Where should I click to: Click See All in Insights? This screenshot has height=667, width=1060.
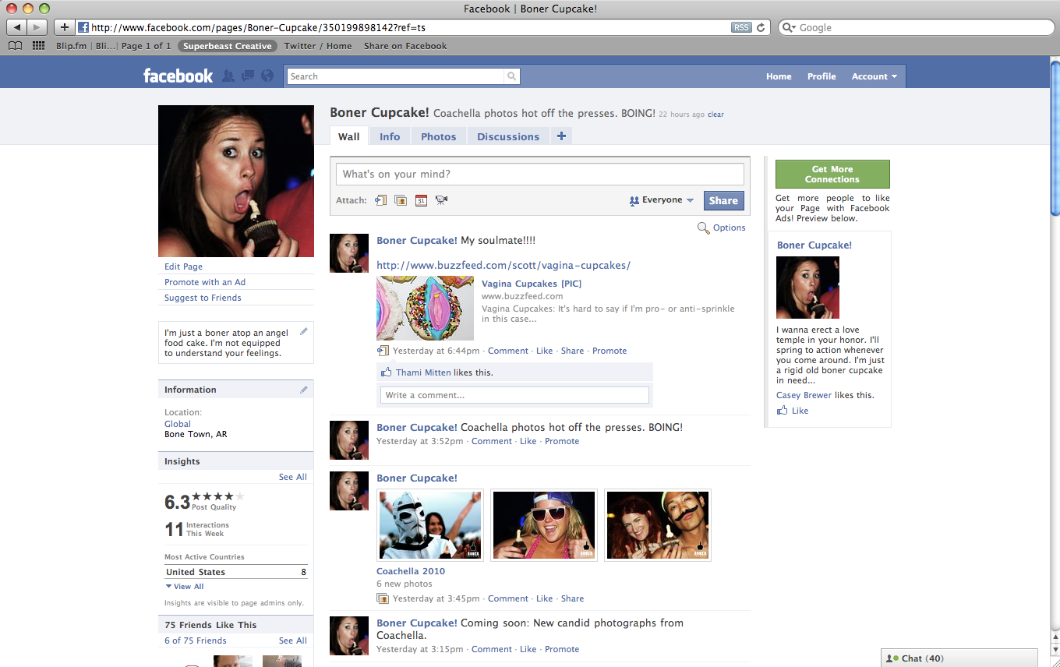(x=293, y=477)
